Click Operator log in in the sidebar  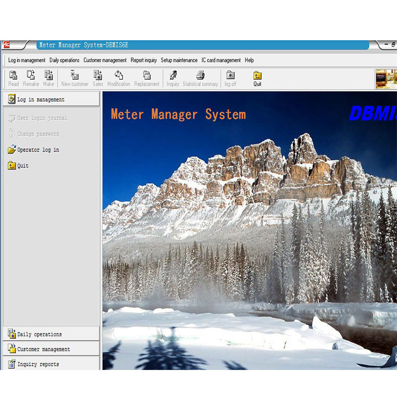coord(38,150)
